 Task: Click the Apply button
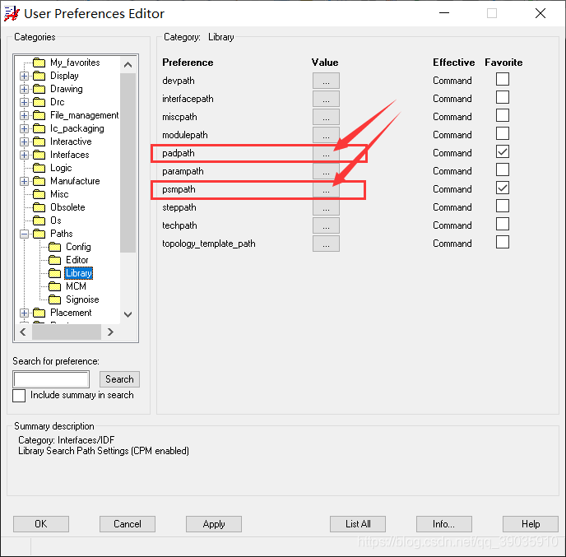click(x=214, y=524)
